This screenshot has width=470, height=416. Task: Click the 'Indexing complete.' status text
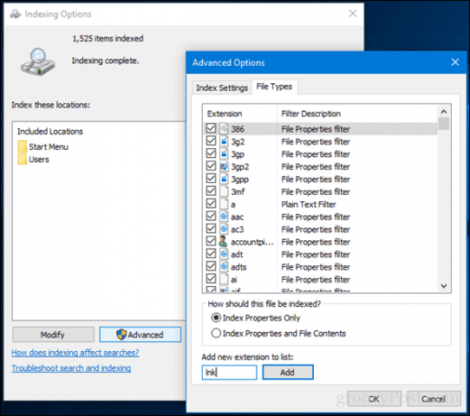tap(106, 61)
